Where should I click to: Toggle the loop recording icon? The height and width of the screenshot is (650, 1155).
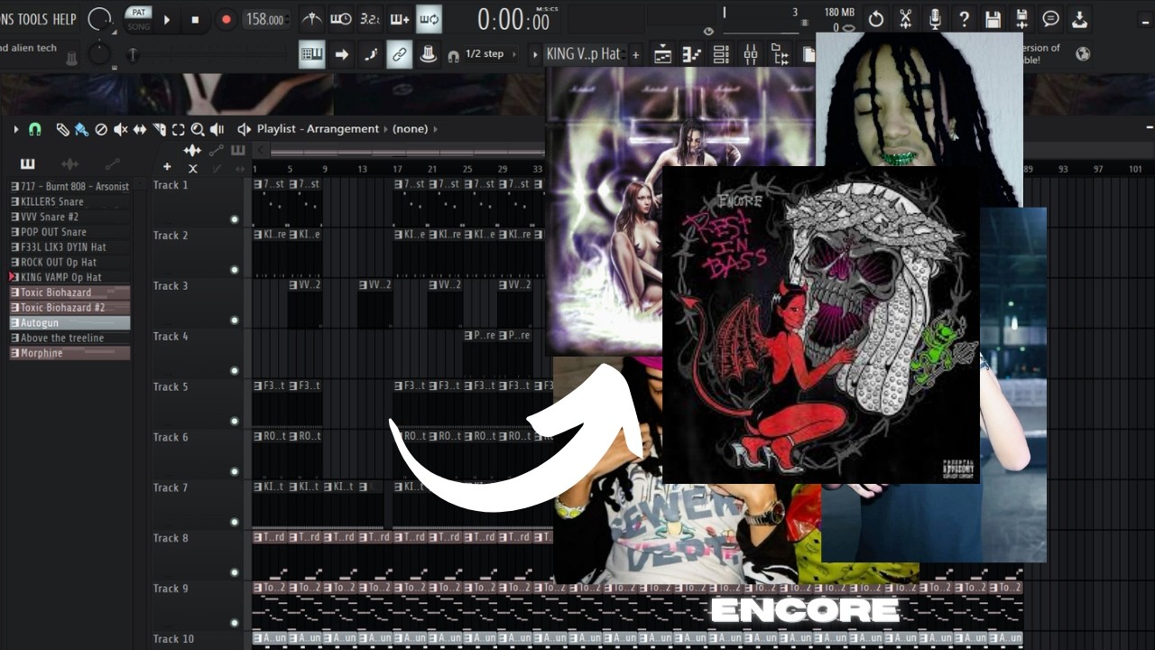(429, 19)
